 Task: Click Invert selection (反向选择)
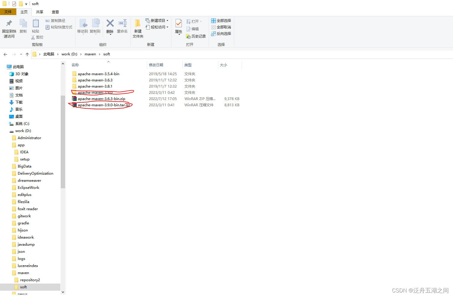221,34
